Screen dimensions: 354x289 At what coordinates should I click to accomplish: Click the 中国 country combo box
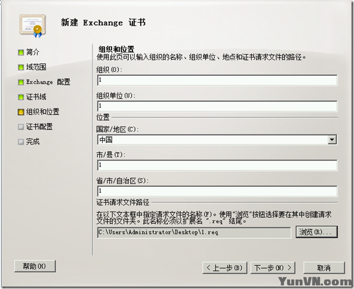point(217,140)
